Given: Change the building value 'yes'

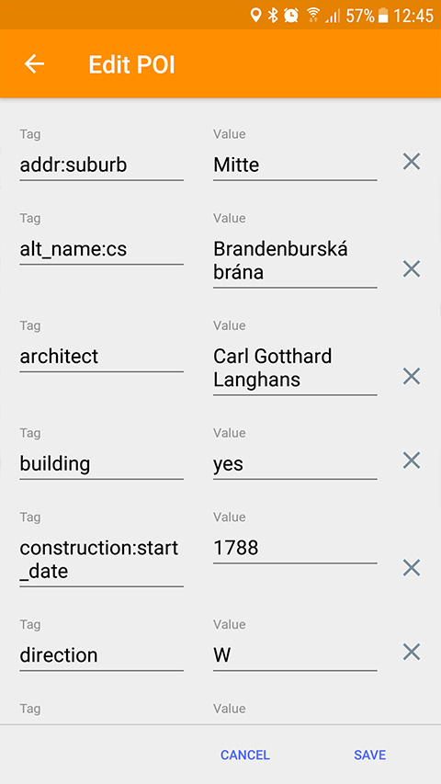Looking at the screenshot, I should click(295, 464).
